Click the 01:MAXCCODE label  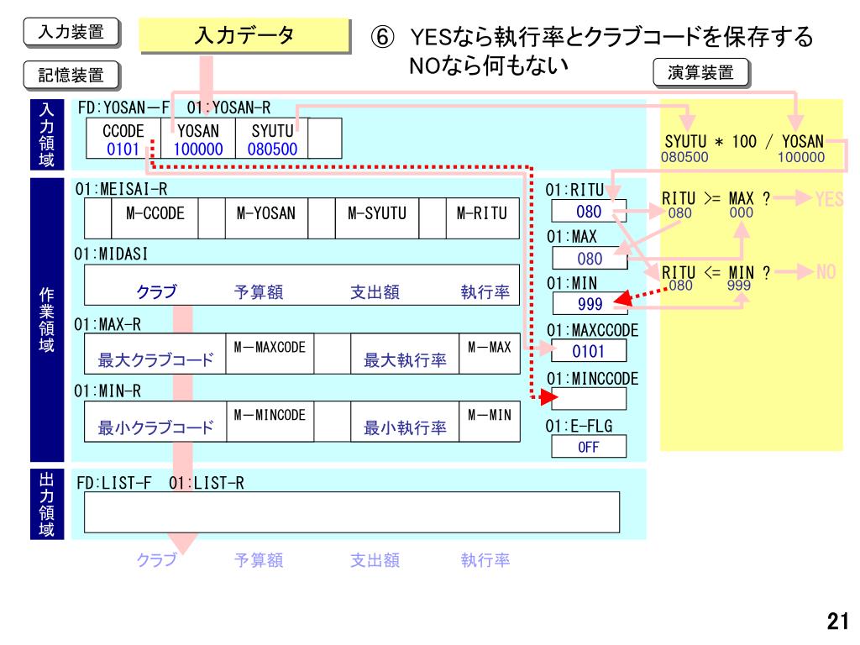click(x=592, y=330)
